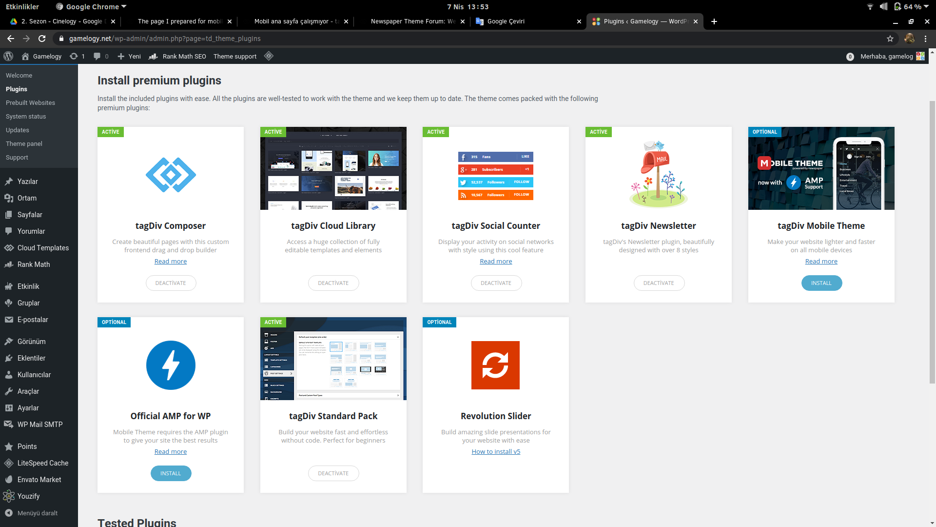Open Prebuilt Websites submenu item

click(x=30, y=103)
